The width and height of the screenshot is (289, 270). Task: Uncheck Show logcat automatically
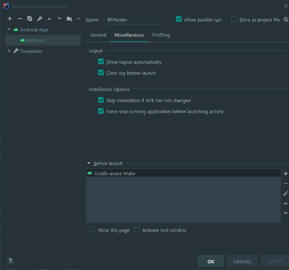coord(101,62)
